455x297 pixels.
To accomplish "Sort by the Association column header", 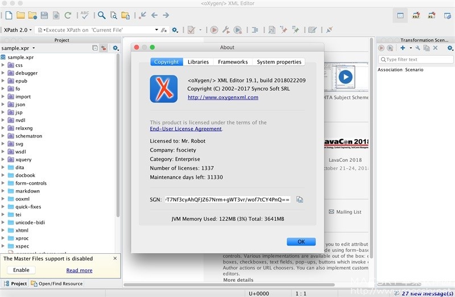I will pos(390,70).
